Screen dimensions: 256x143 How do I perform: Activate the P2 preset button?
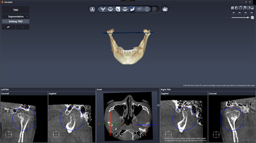pyautogui.click(x=240, y=13)
